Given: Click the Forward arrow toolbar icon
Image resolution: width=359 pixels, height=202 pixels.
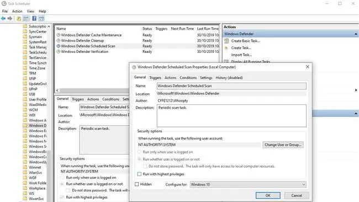Looking at the screenshot, I should [9, 18].
